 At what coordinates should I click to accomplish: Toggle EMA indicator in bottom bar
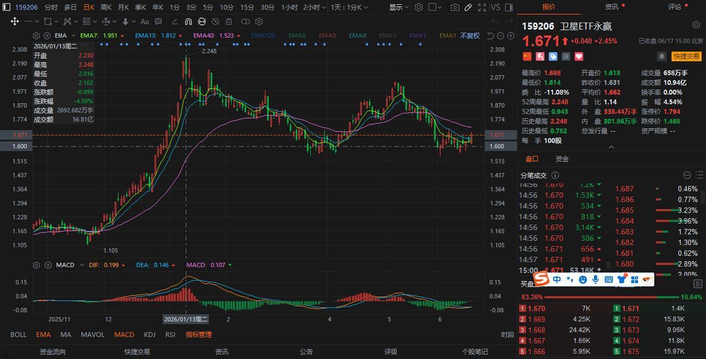tap(43, 334)
